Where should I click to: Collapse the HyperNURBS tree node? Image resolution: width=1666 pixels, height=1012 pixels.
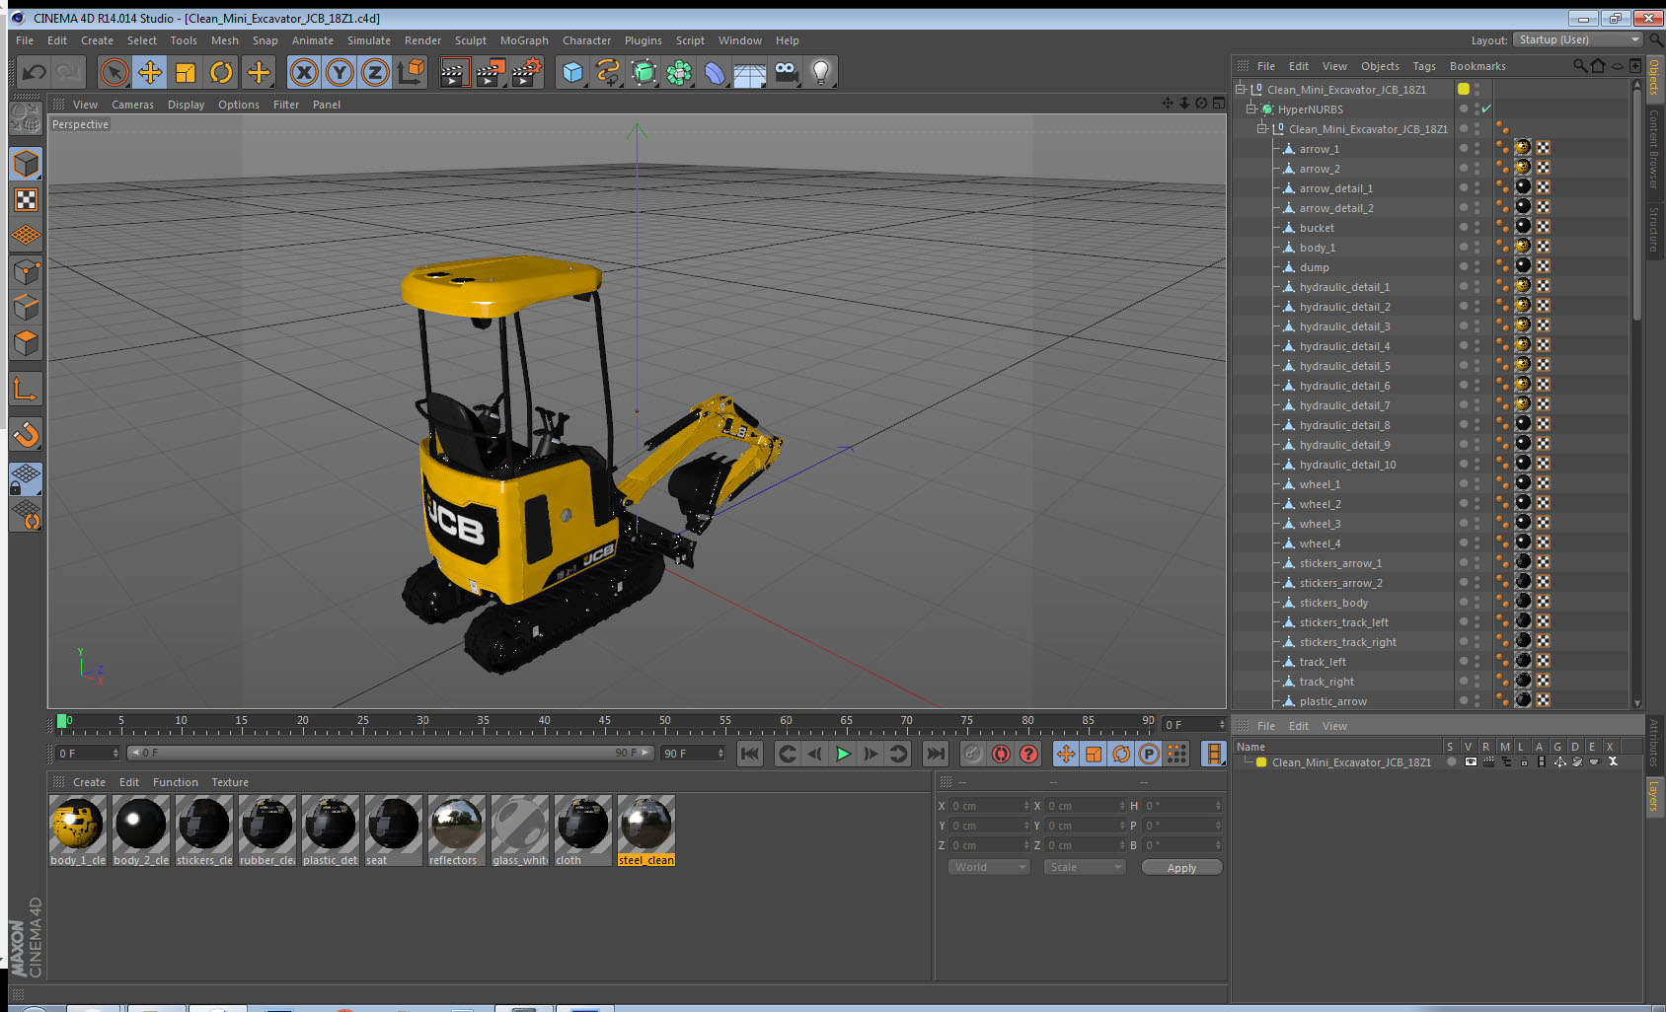pos(1251,108)
